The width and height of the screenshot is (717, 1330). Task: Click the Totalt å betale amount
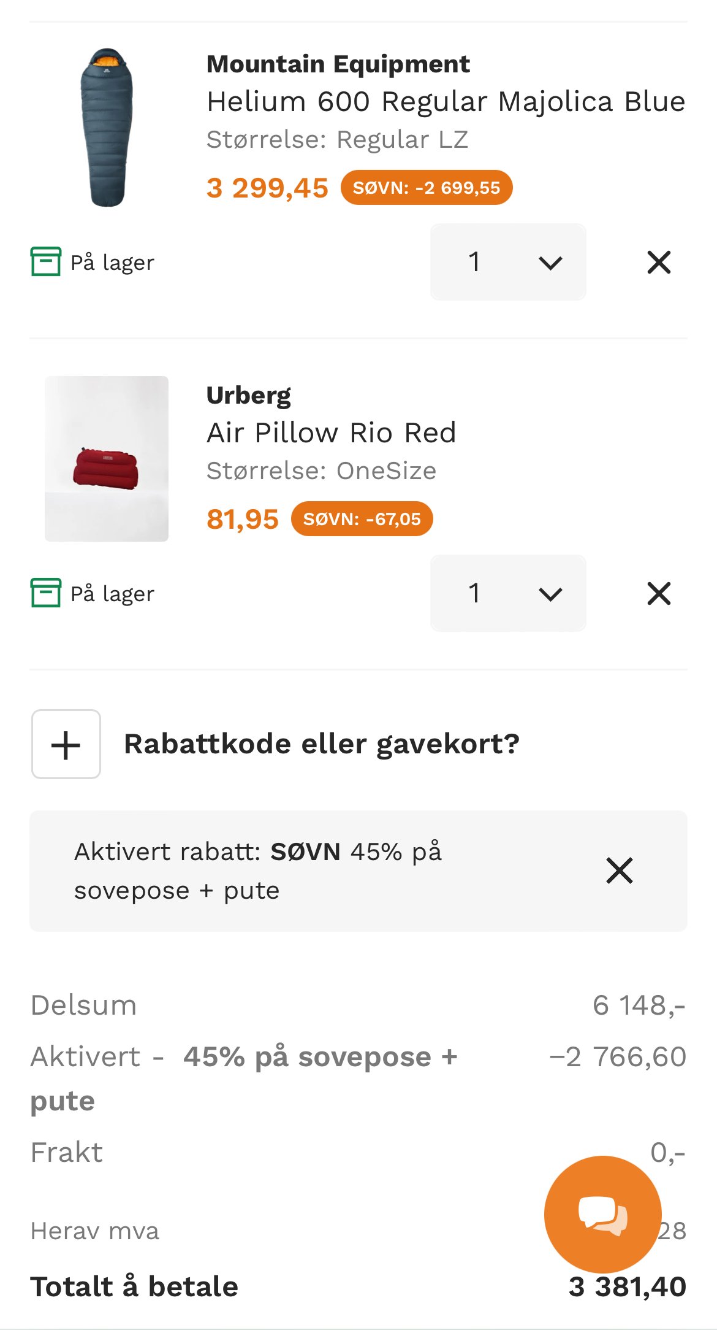pyautogui.click(x=627, y=1287)
